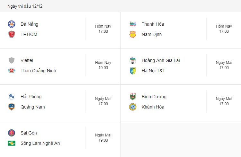
Task: Click the Nam Định yellow crest logo
Action: tap(133, 34)
